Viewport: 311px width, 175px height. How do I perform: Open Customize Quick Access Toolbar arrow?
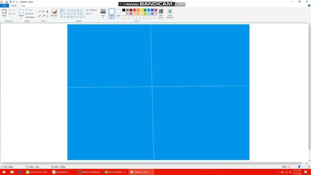point(17,2)
